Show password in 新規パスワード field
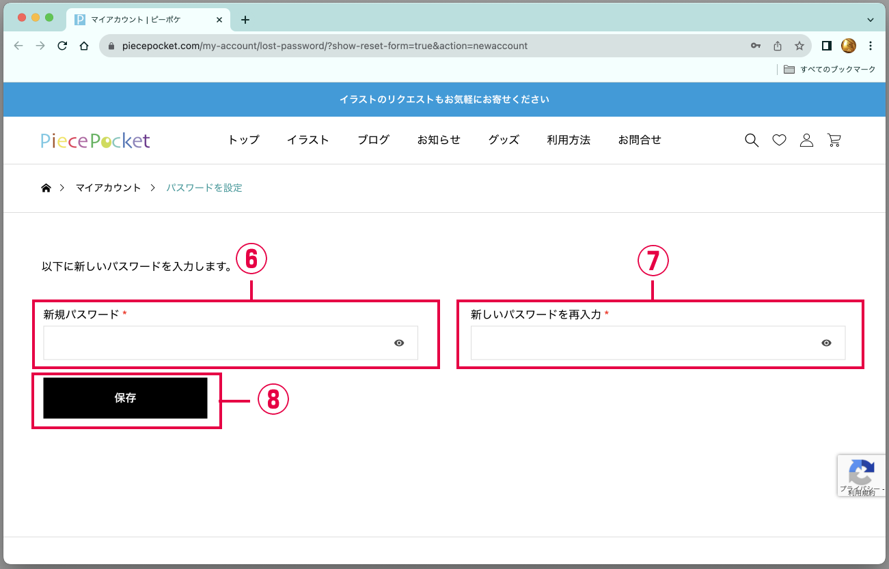This screenshot has width=889, height=569. (x=399, y=343)
